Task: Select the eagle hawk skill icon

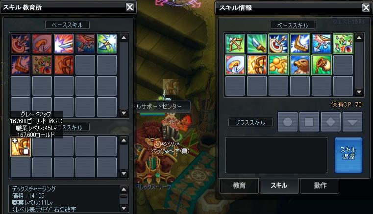Action: (x=300, y=65)
